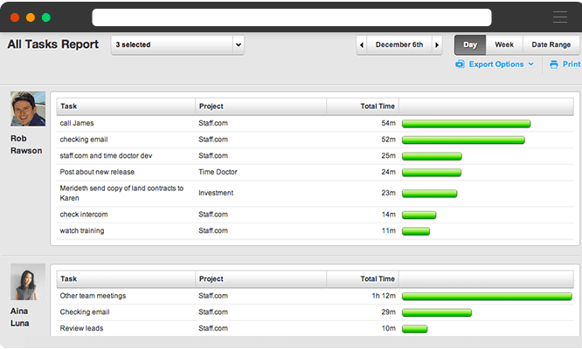Click Rob's 'checking email' task
This screenshot has height=349, width=582.
tap(84, 140)
